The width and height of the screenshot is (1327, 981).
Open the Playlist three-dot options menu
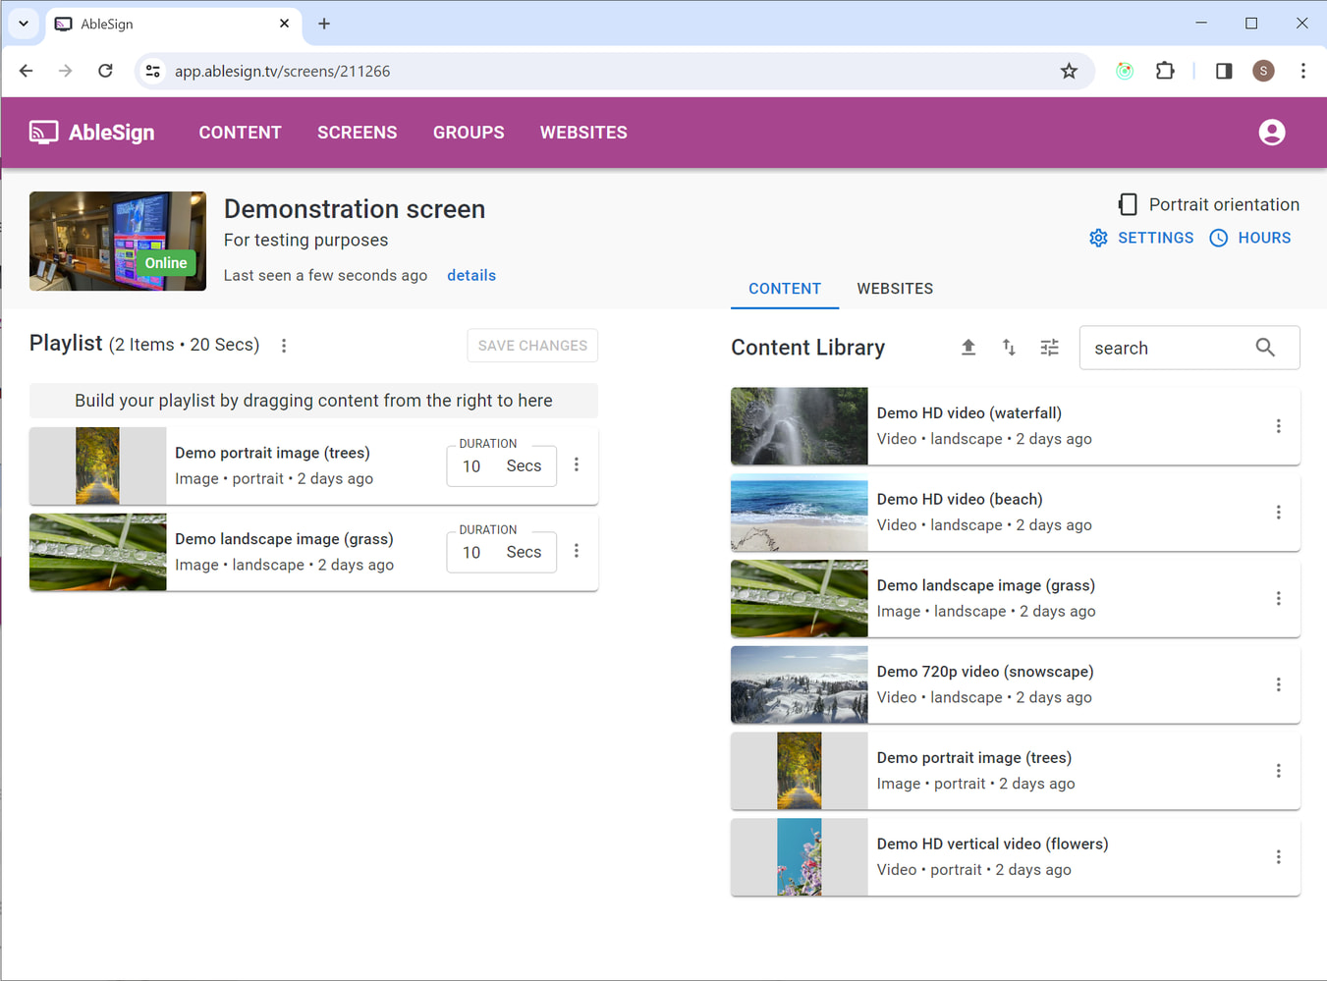[x=284, y=346]
